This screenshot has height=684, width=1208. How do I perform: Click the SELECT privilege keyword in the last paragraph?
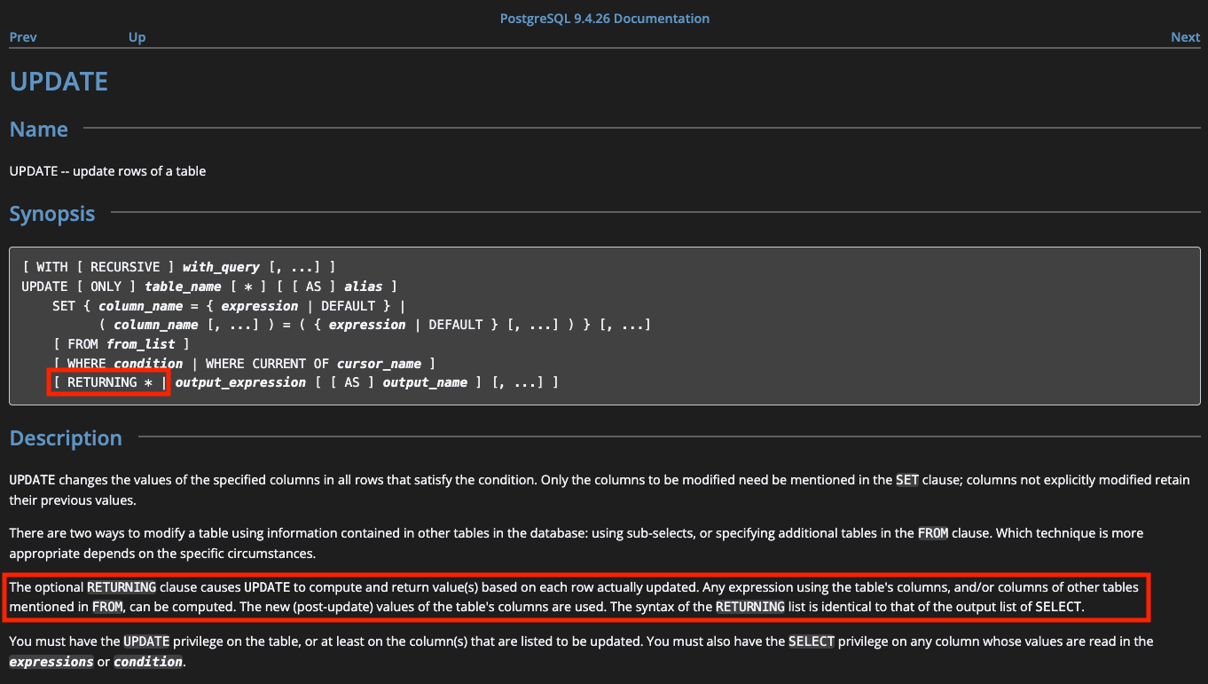[x=812, y=641]
